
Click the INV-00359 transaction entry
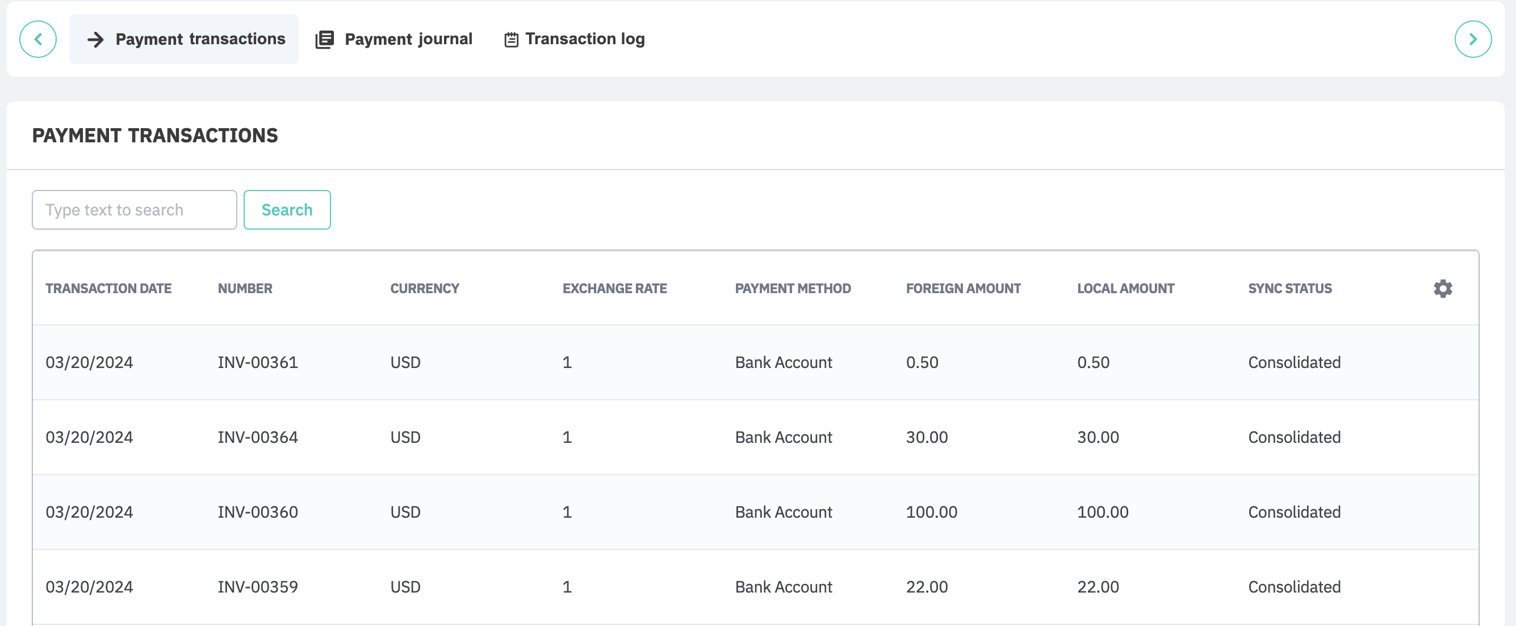click(x=258, y=587)
